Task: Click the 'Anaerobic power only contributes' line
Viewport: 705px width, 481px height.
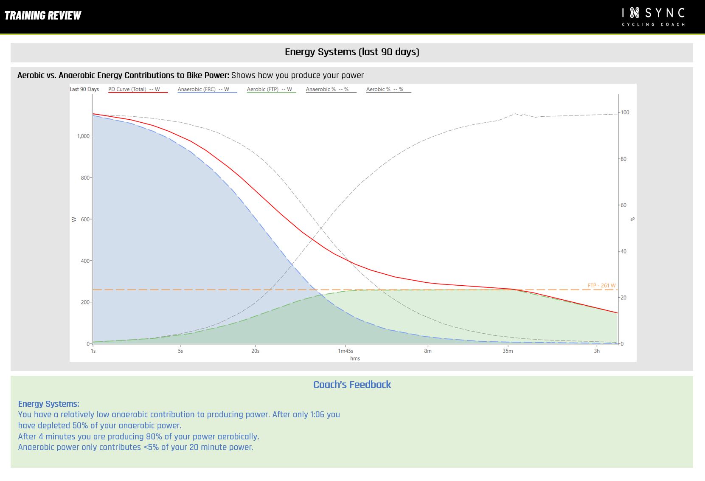Action: pyautogui.click(x=135, y=447)
